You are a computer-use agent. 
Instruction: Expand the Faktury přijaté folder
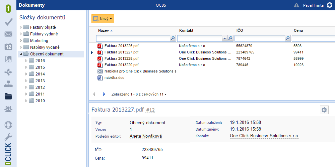point(21,27)
